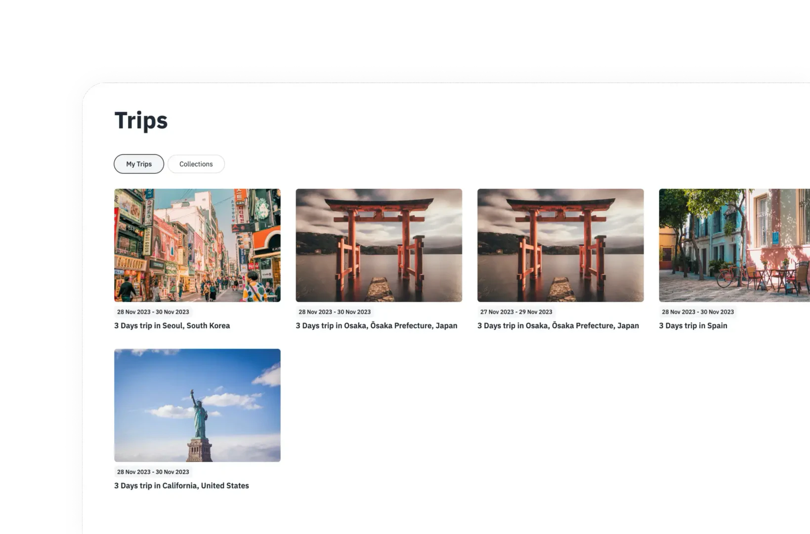Image resolution: width=810 pixels, height=534 pixels.
Task: Select the Seoul trip card
Action: click(197, 257)
